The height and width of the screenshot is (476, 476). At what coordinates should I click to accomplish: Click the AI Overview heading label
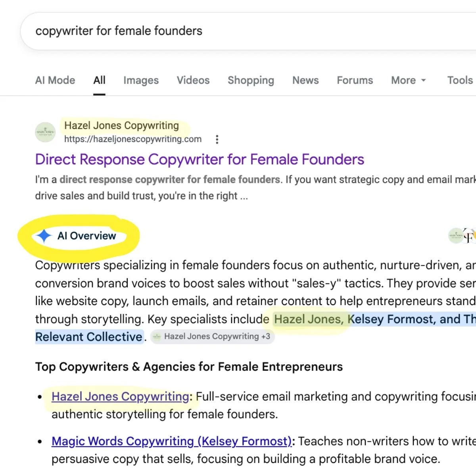tap(87, 236)
